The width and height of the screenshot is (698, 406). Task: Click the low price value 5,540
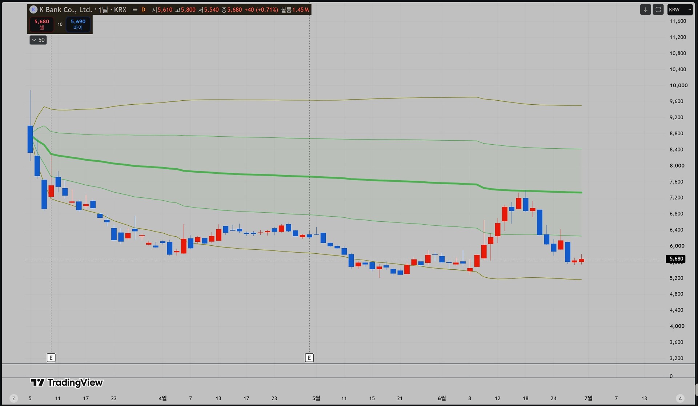(211, 10)
